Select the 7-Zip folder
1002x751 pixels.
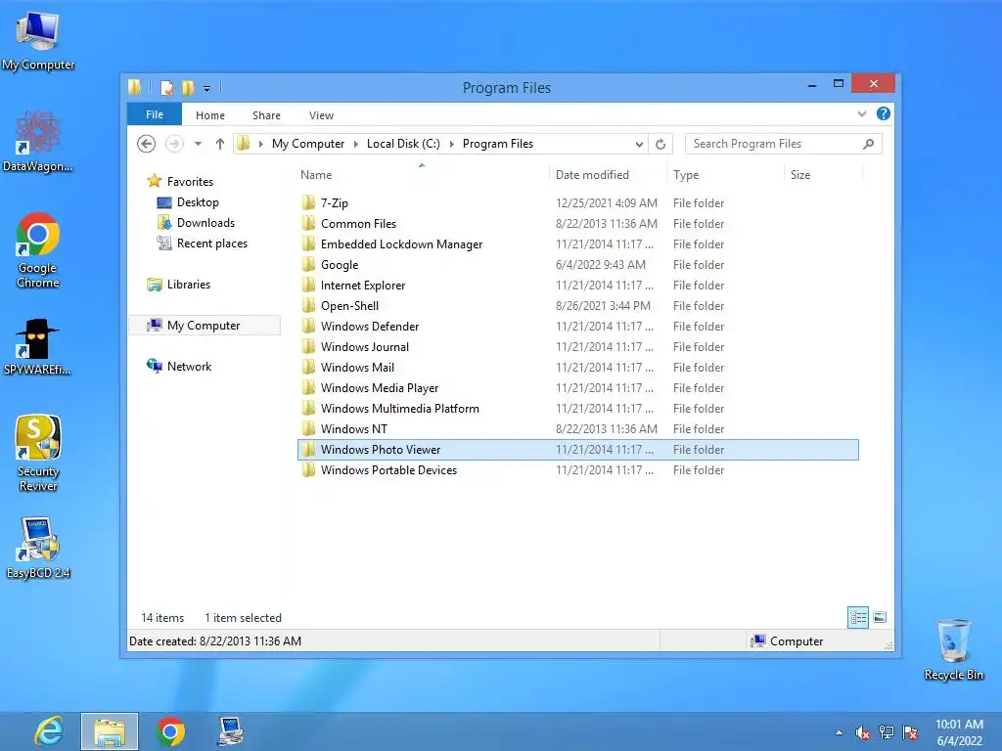click(x=577, y=203)
